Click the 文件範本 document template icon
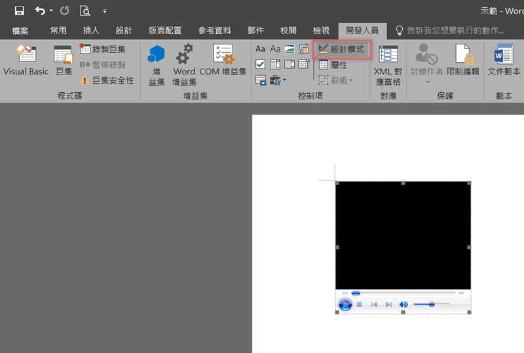The height and width of the screenshot is (353, 524). [504, 61]
